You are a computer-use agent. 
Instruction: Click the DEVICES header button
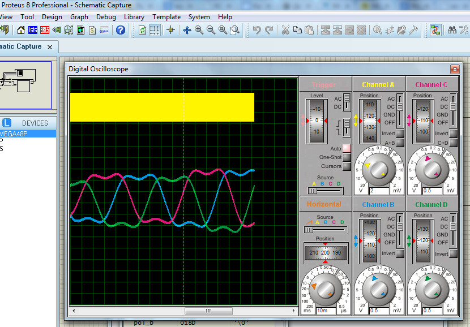point(35,123)
